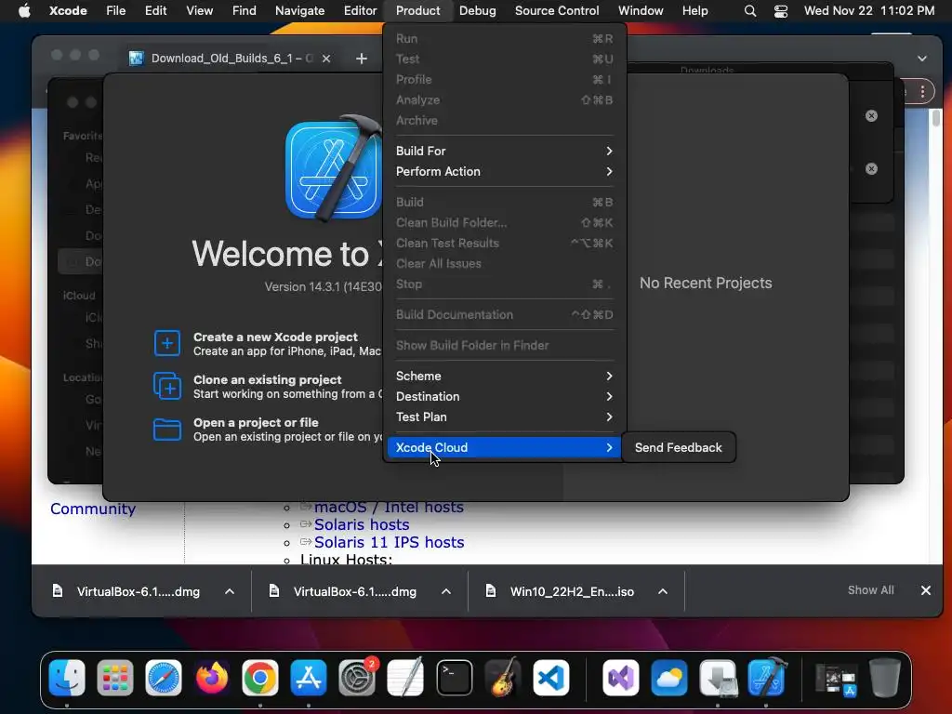Open options for Win10_22H2 iso download
Screen dimensions: 952x714
[x=663, y=591]
